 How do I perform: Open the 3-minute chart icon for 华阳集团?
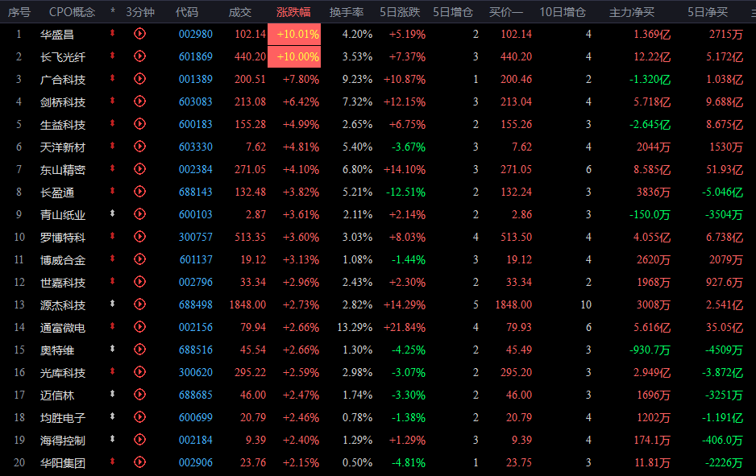point(139,462)
